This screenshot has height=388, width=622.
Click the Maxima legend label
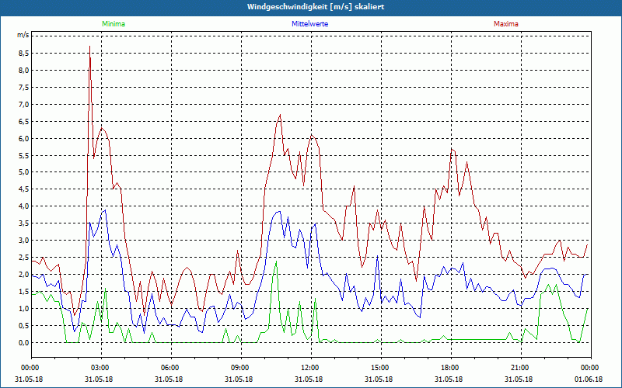[x=506, y=24]
